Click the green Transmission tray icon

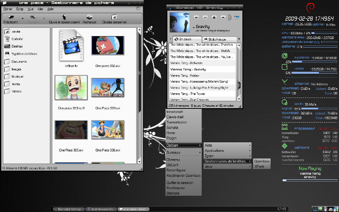pyautogui.click(x=321, y=209)
